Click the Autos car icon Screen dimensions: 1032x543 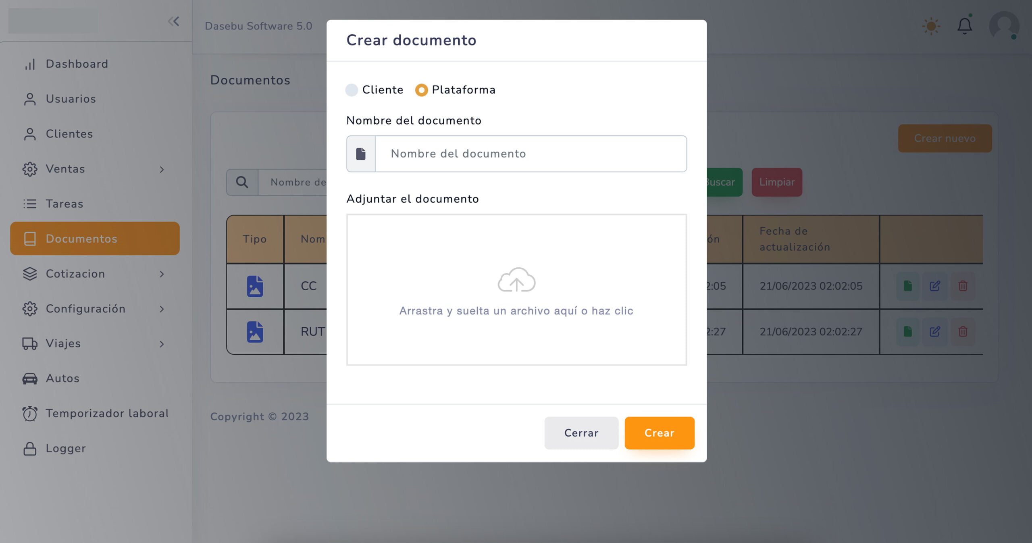pyautogui.click(x=30, y=379)
